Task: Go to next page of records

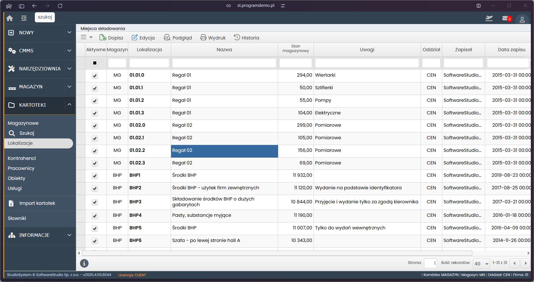Action: pos(525,263)
